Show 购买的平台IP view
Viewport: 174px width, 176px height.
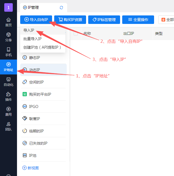pyautogui.click(x=43, y=94)
